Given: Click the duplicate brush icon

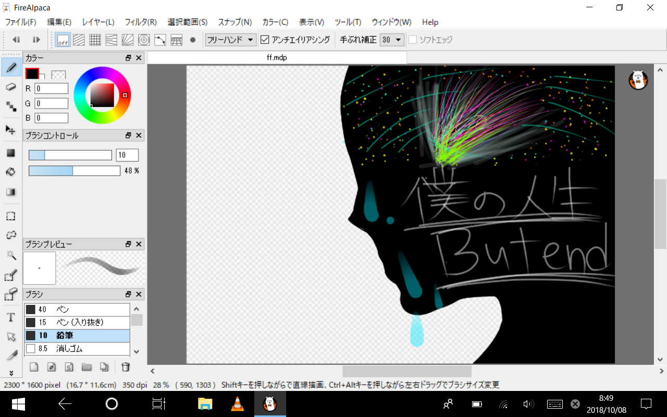Looking at the screenshot, I should 104,367.
